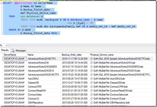Image resolution: width=157 pixels, height=107 pixels.
Task: Switch to the Messages tab
Action: pyautogui.click(x=20, y=50)
